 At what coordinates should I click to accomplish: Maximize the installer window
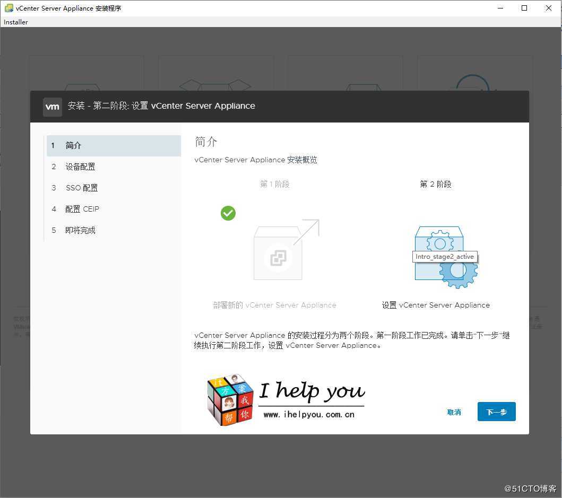tap(524, 8)
